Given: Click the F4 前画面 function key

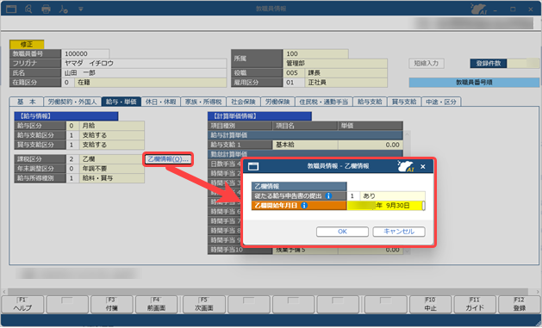Looking at the screenshot, I should (x=156, y=305).
